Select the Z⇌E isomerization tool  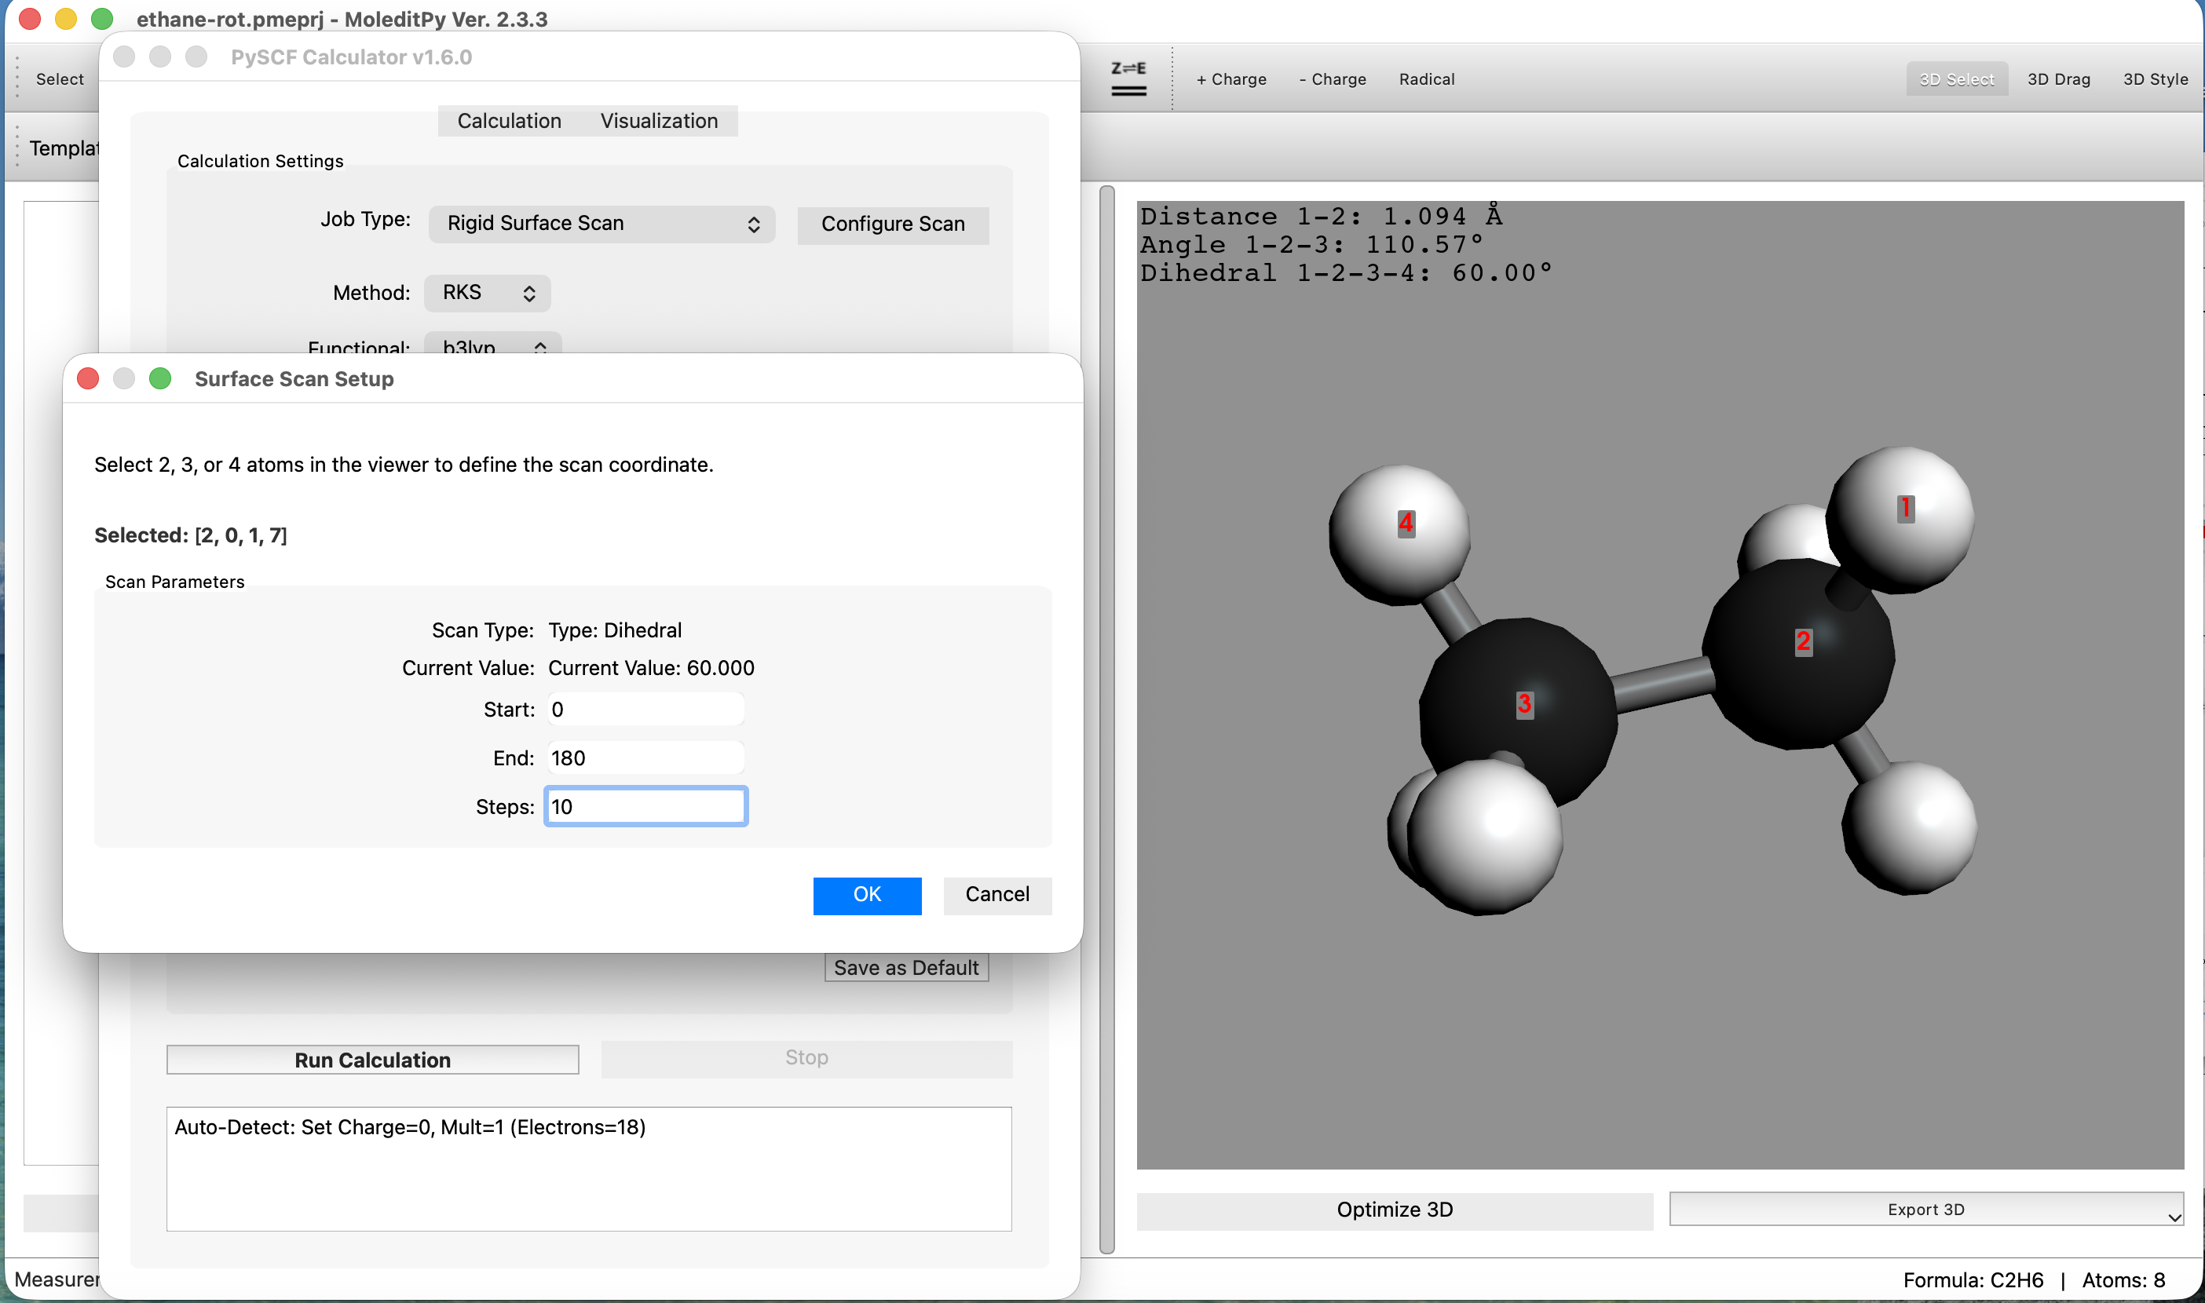point(1127,78)
